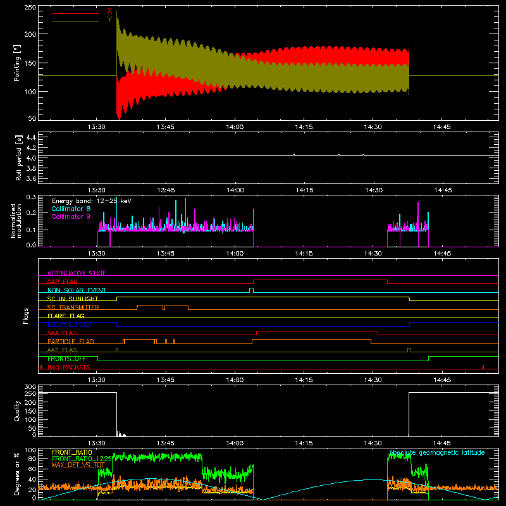Select 'Energy band: 12-25 keV' annotation
The height and width of the screenshot is (506, 506).
(x=92, y=201)
